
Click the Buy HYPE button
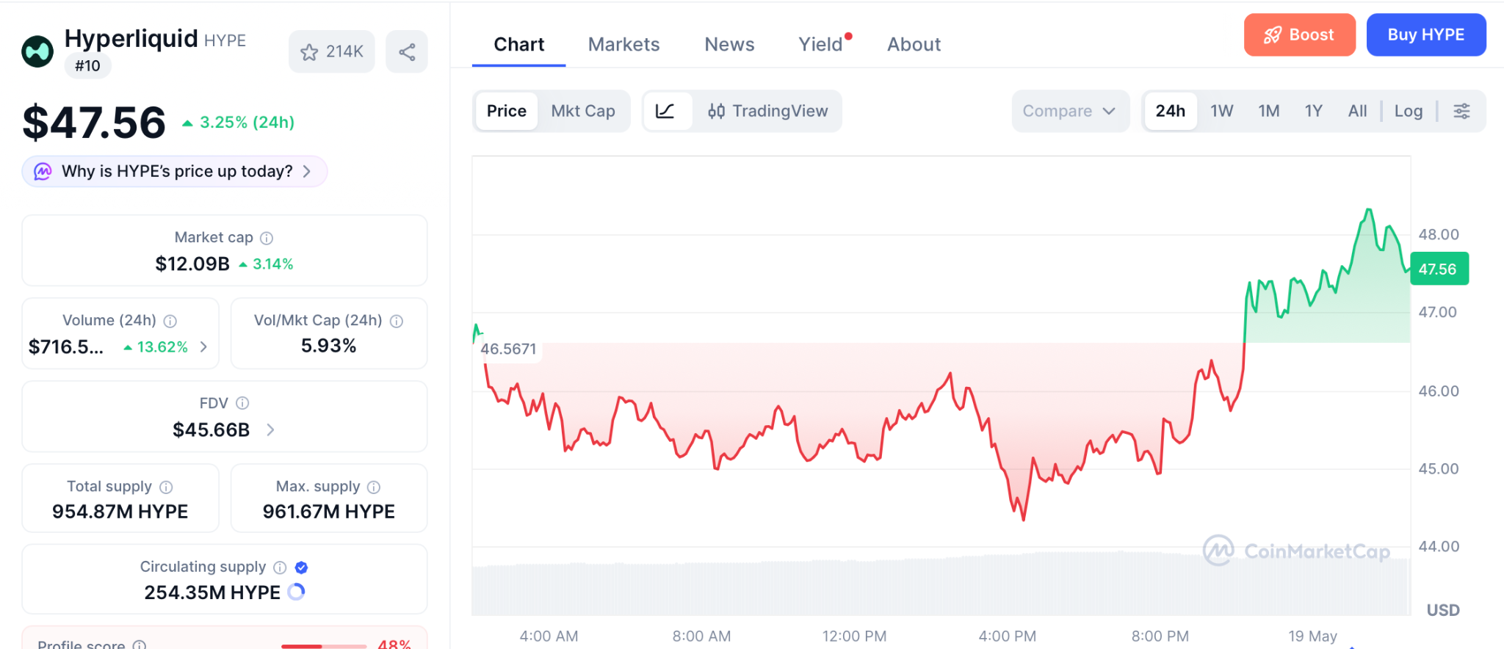1426,35
